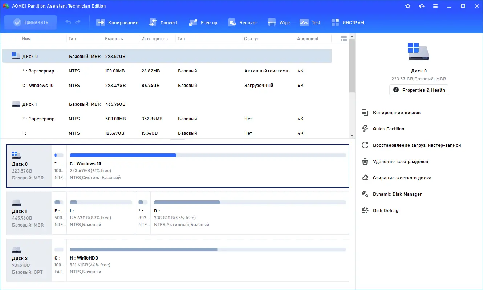Click the Применить apply button
This screenshot has width=483, height=290.
tap(31, 22)
